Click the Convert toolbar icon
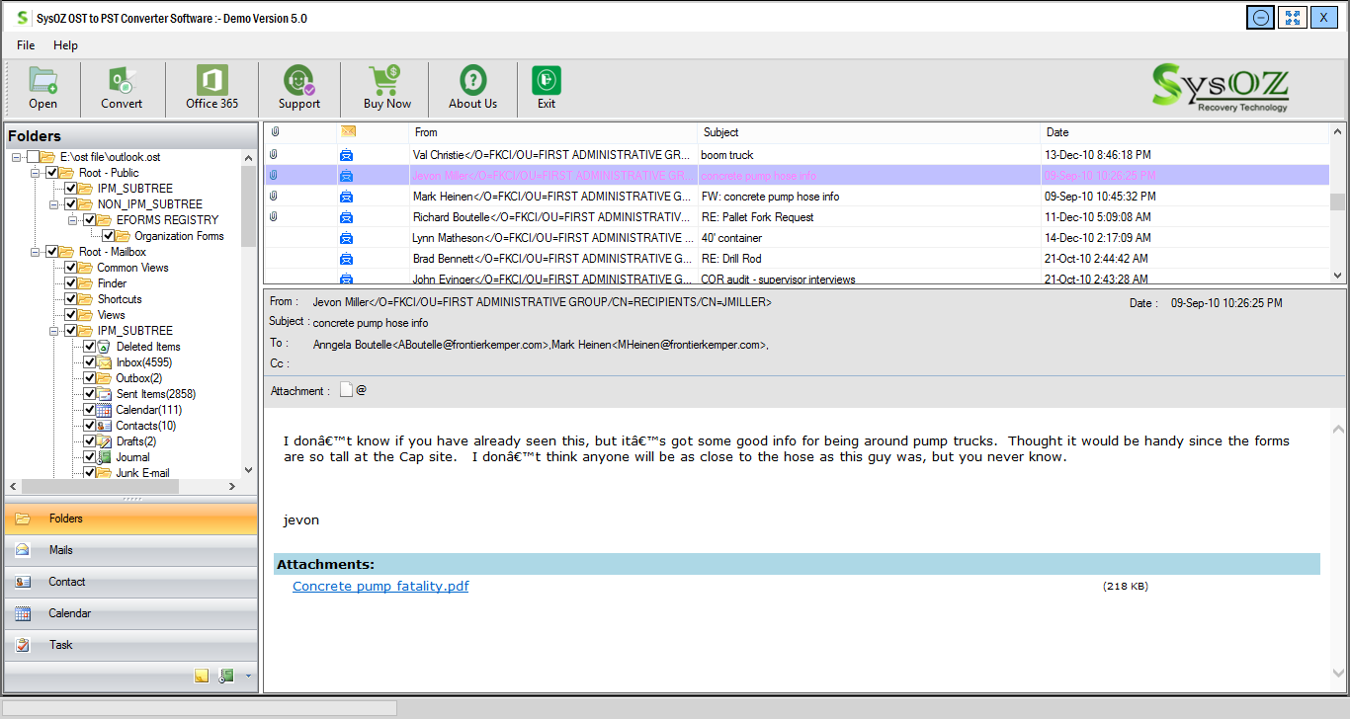The width and height of the screenshot is (1350, 719). point(122,86)
